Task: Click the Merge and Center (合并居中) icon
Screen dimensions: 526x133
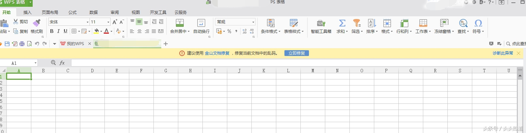Action: pyautogui.click(x=180, y=23)
